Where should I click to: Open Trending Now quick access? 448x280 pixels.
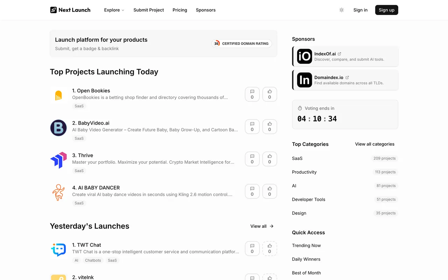tap(306, 245)
